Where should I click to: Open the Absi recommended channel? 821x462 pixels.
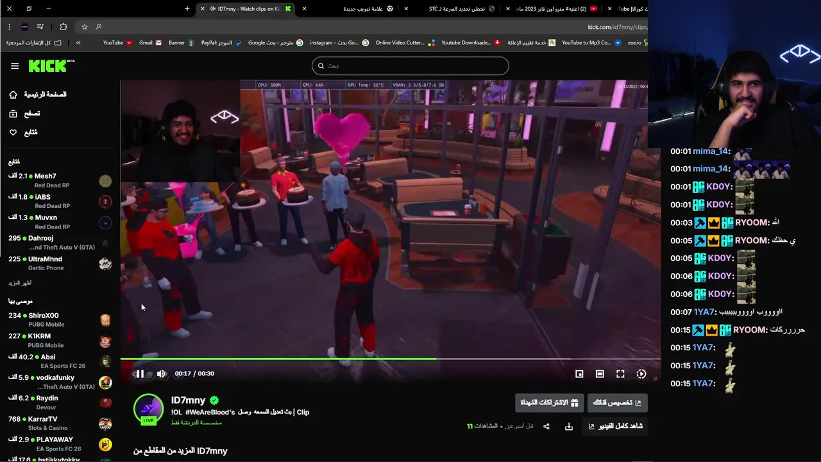click(59, 361)
